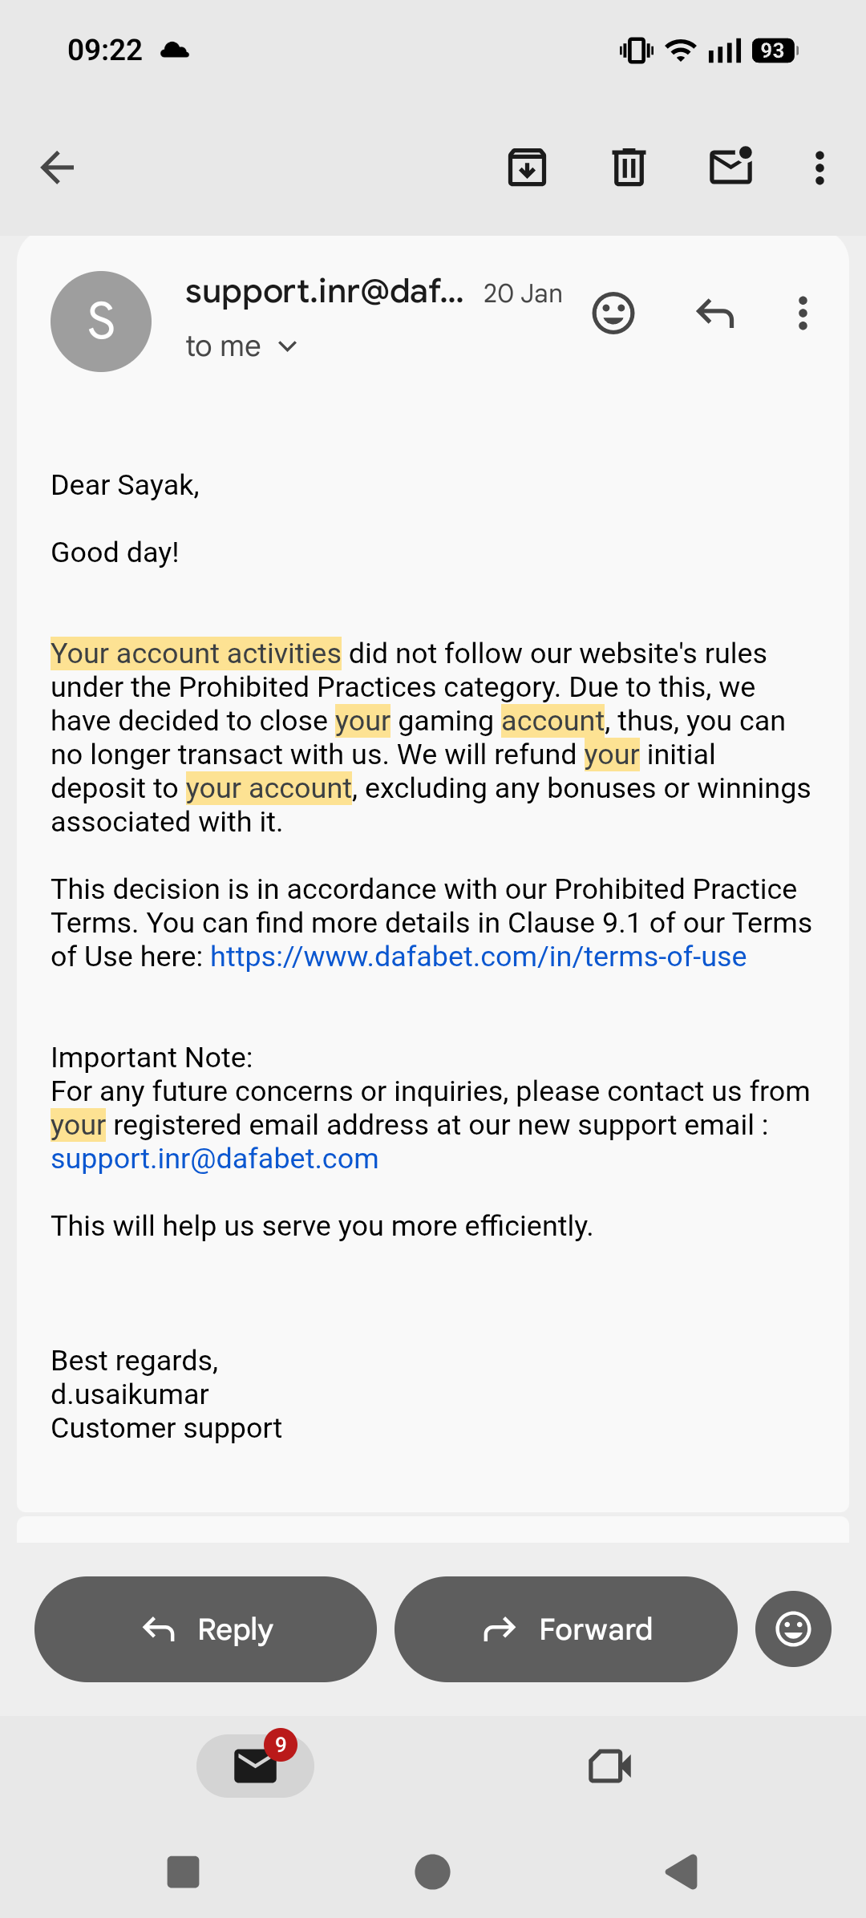The width and height of the screenshot is (866, 1918).
Task: Switch to Mail tab with 9 badge
Action: (255, 1766)
